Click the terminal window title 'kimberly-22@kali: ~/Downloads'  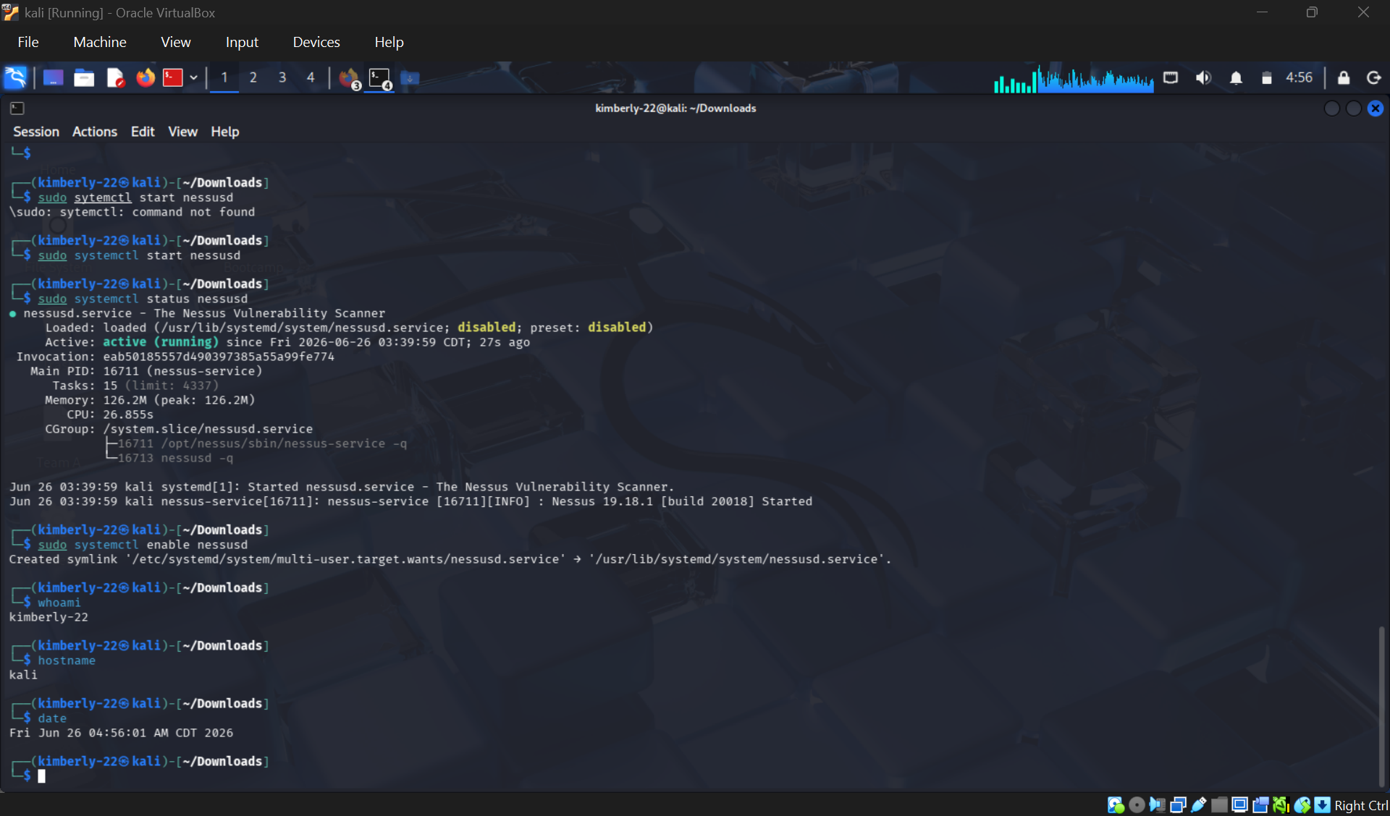tap(675, 109)
